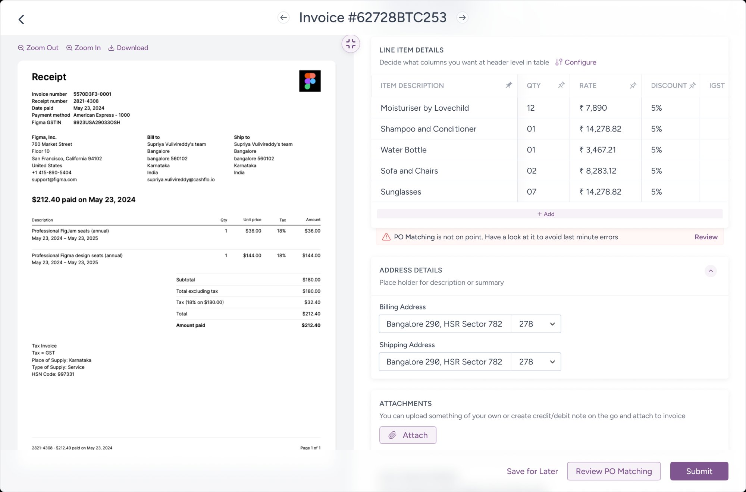Click the Zoom Out magnifier

pyautogui.click(x=38, y=48)
